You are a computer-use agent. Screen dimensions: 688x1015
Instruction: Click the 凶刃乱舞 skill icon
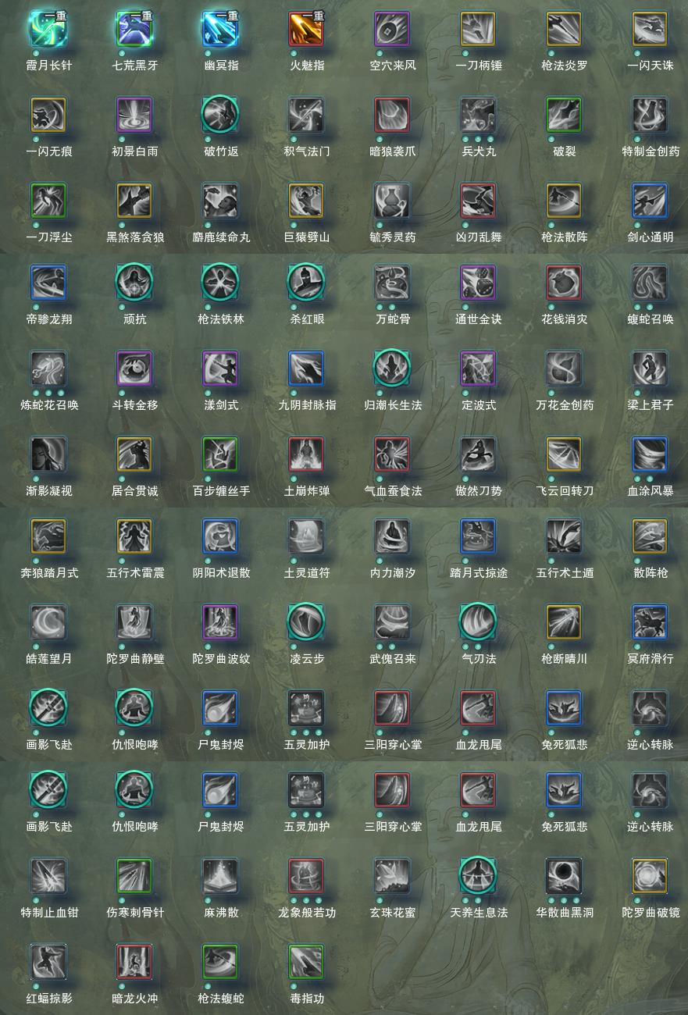[x=478, y=201]
